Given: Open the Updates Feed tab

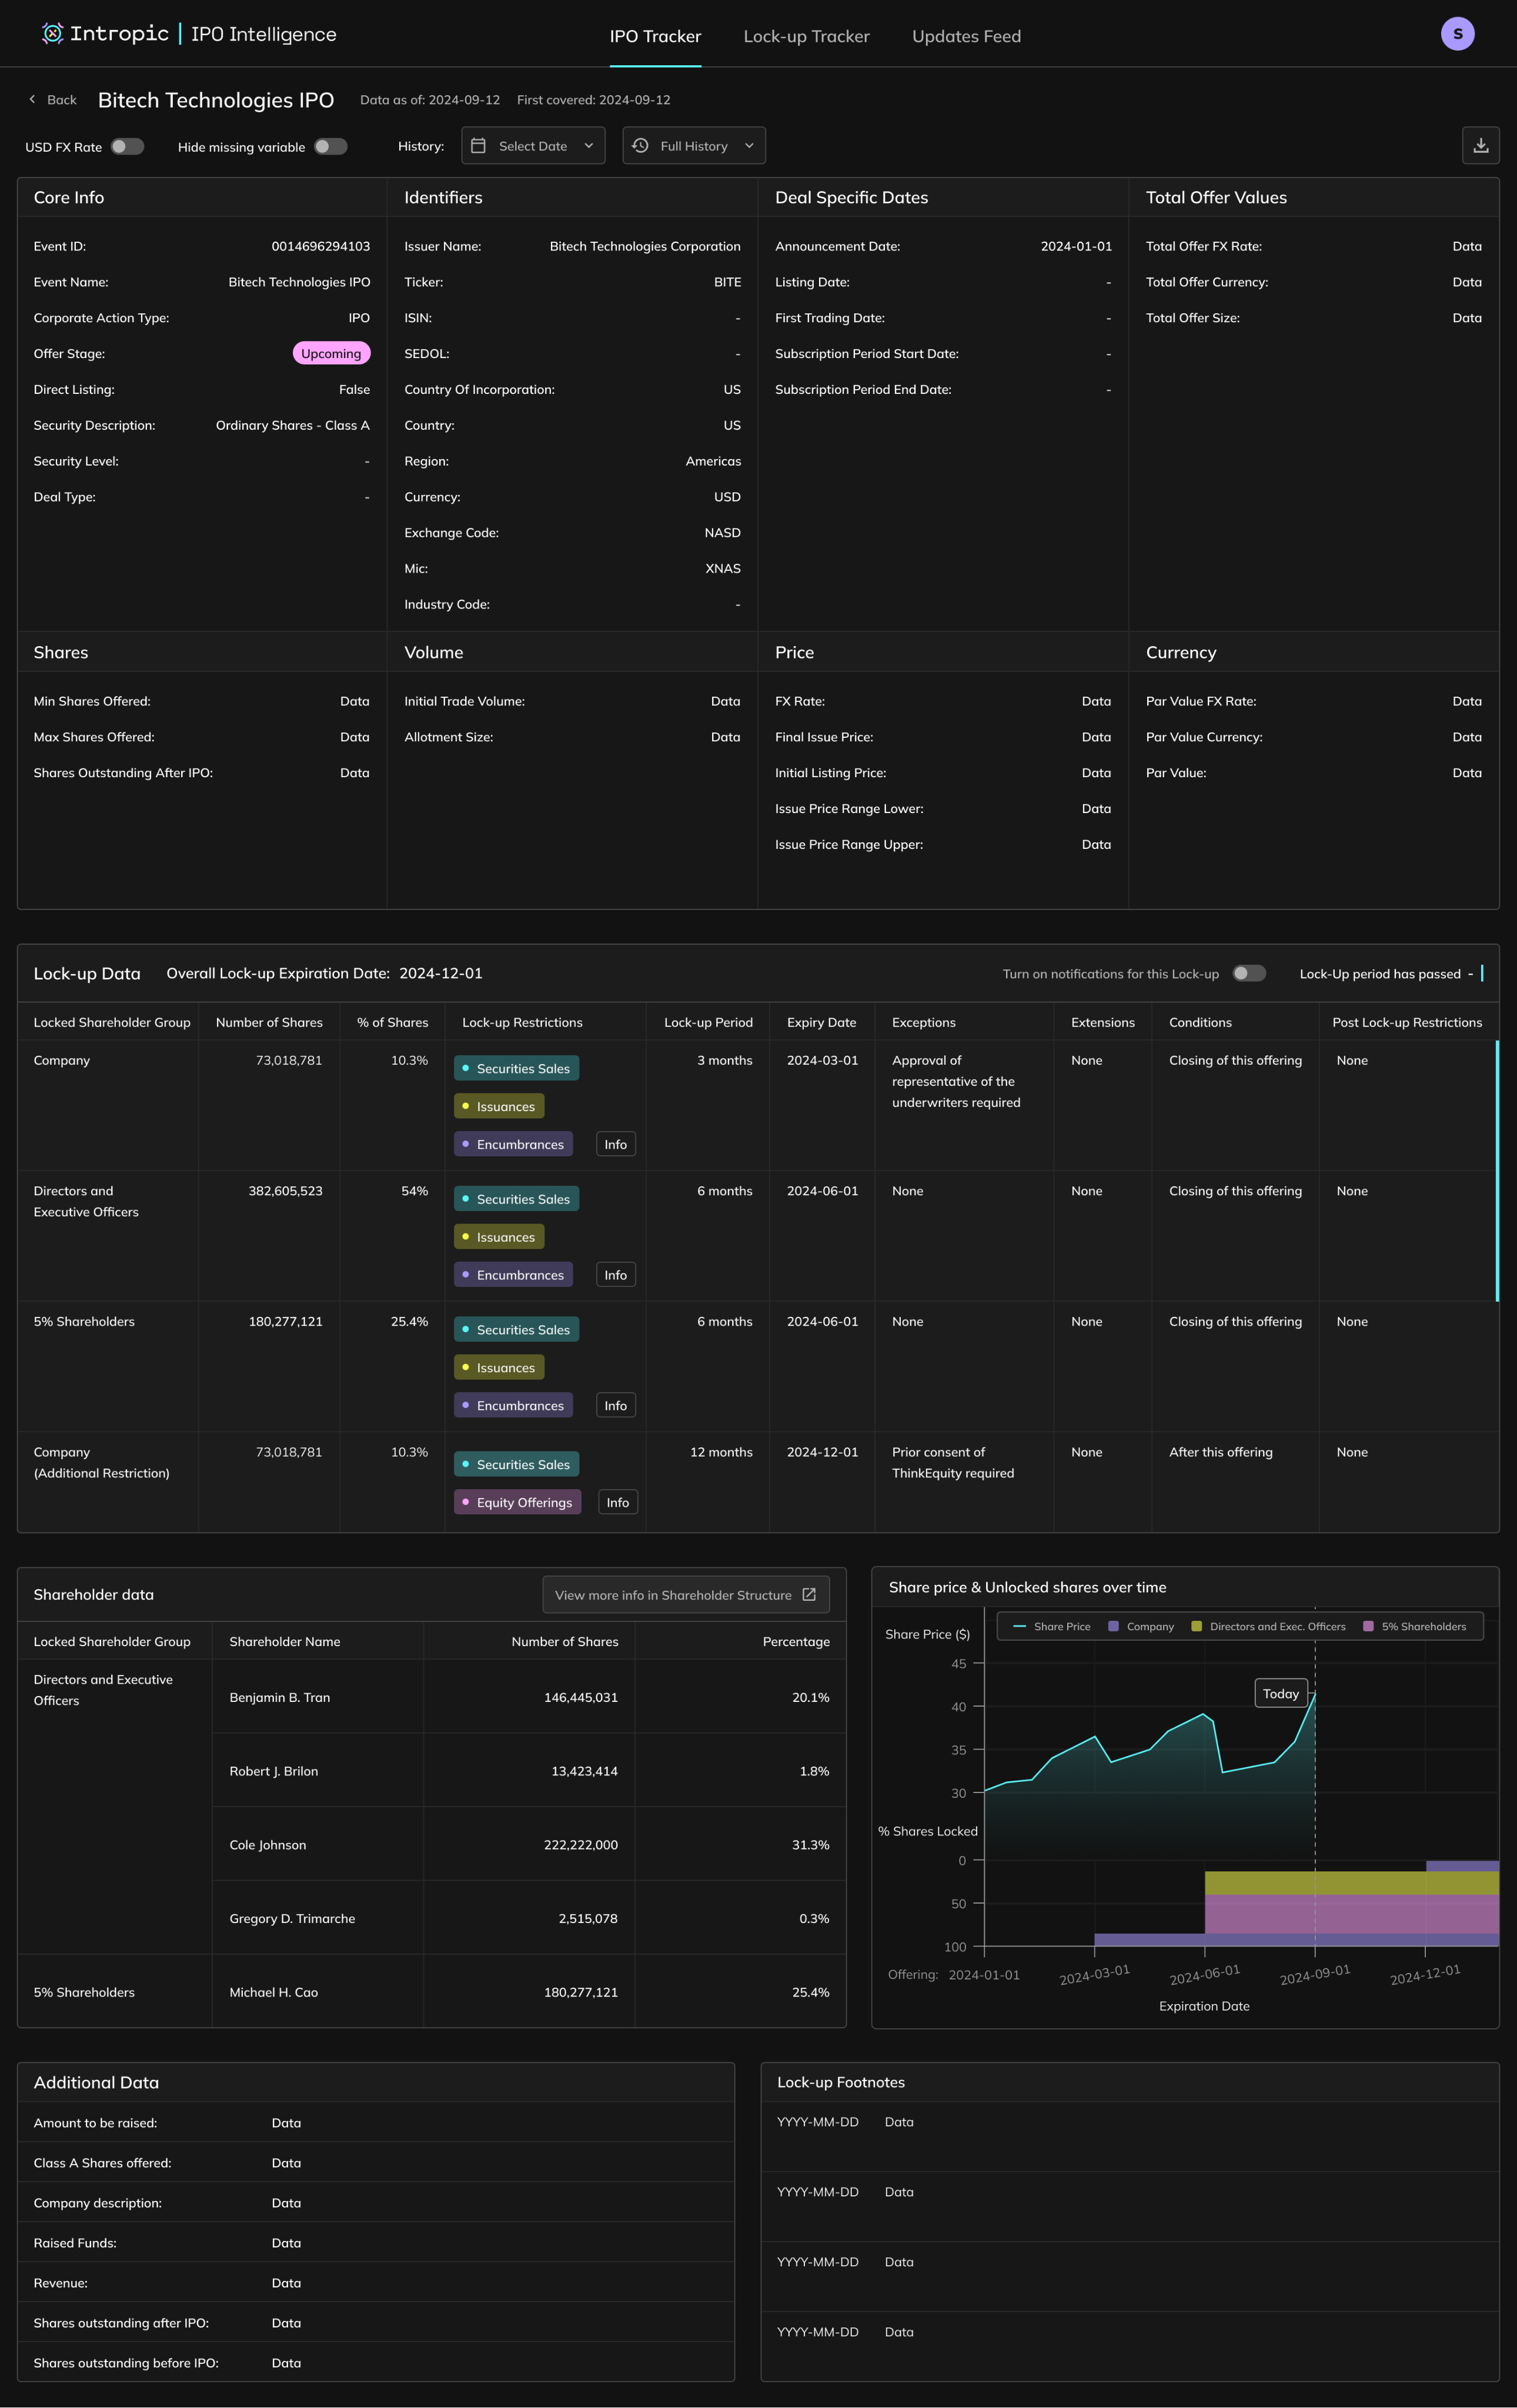Looking at the screenshot, I should 966,37.
